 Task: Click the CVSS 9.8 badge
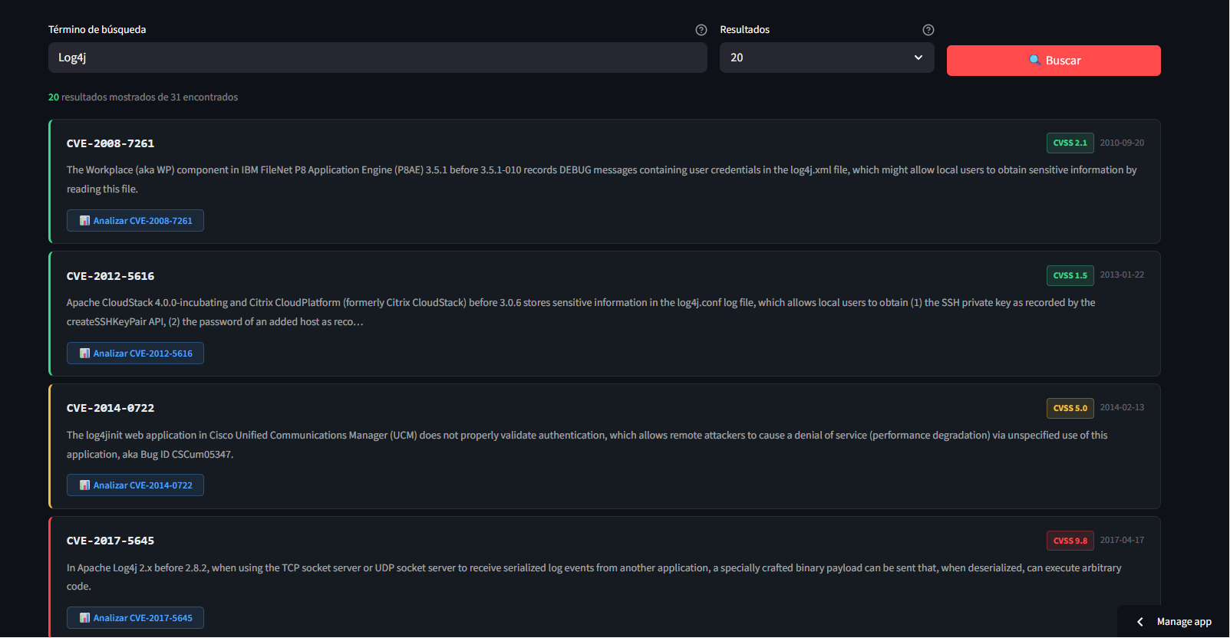(x=1070, y=541)
